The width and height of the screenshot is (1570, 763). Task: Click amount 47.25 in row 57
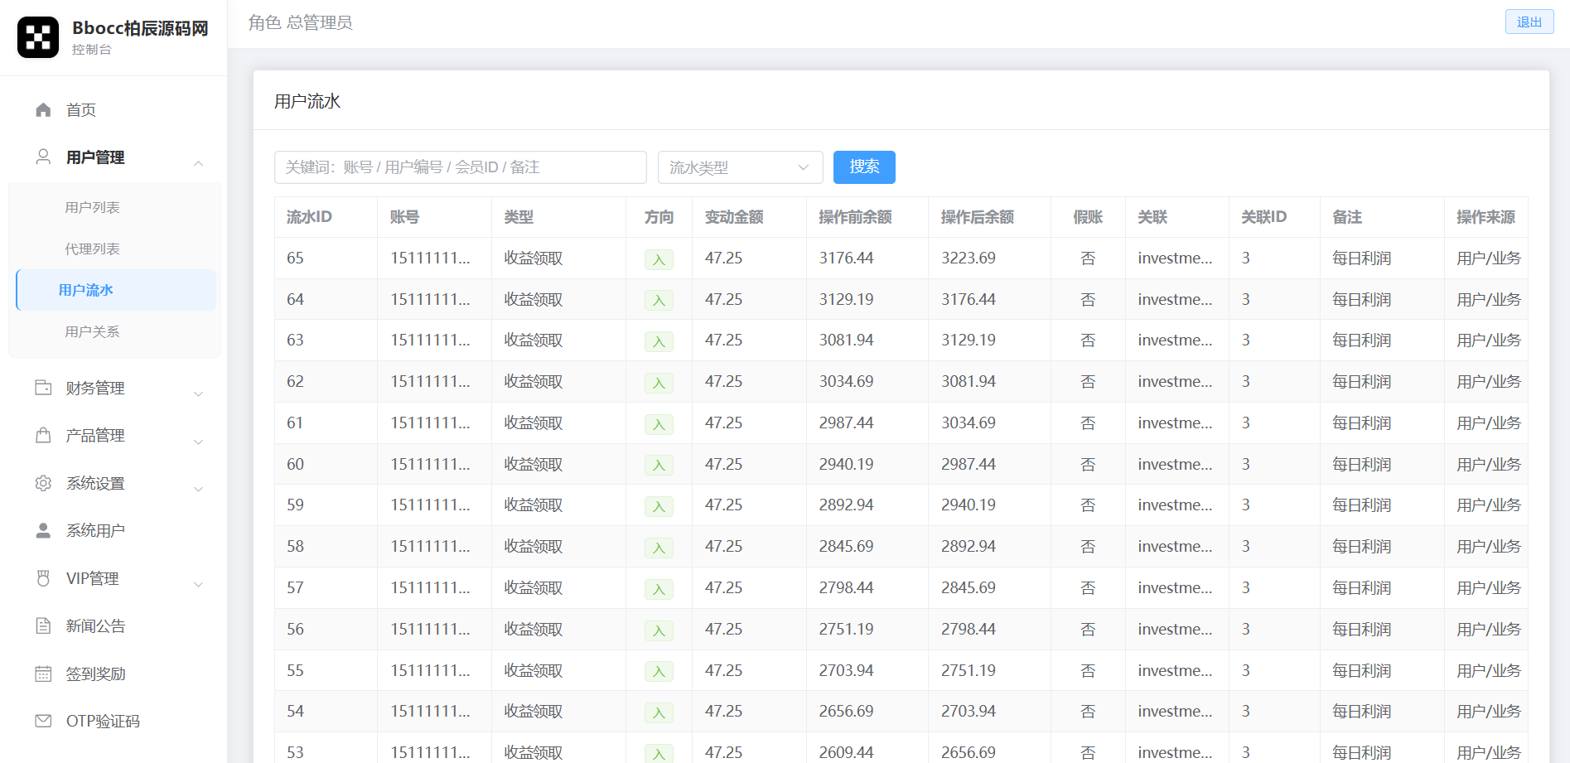point(723,587)
